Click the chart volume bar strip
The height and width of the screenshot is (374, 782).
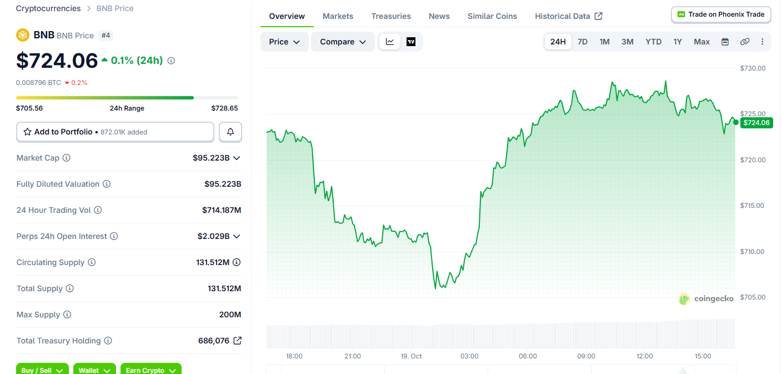[x=501, y=333]
